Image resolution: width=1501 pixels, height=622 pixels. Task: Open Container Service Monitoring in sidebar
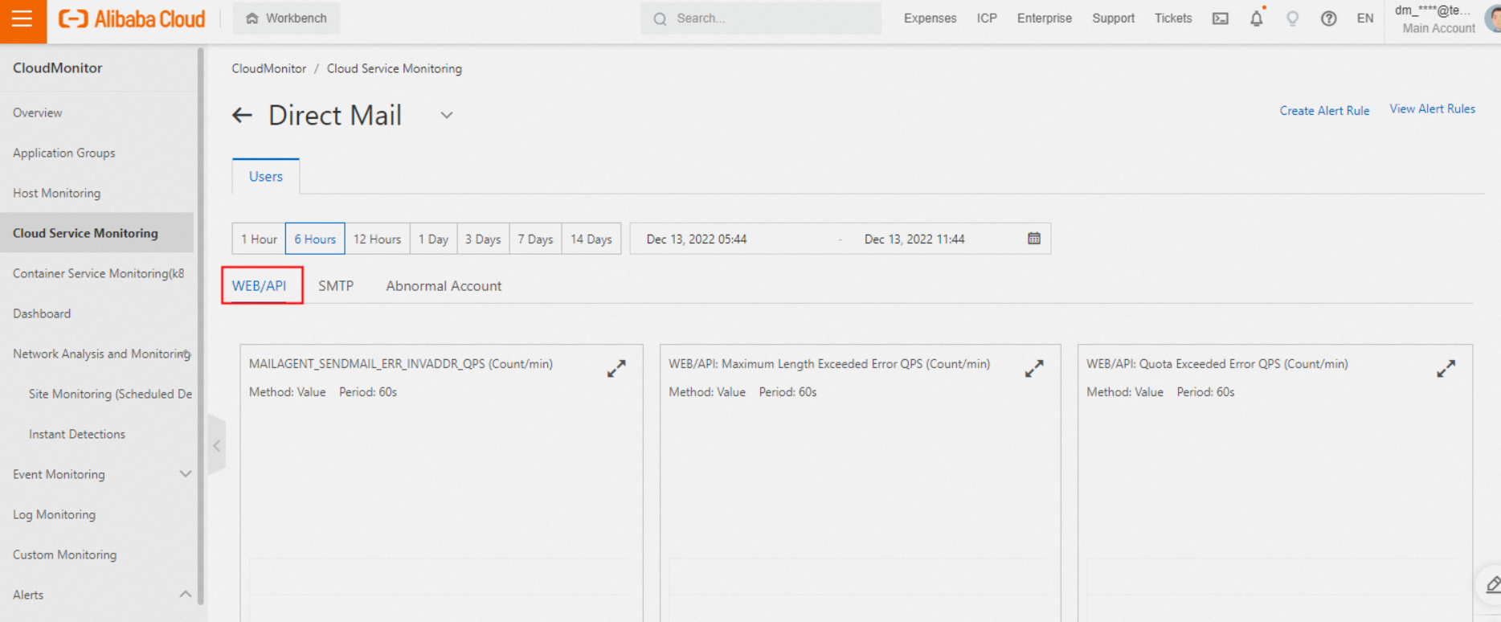pos(97,273)
